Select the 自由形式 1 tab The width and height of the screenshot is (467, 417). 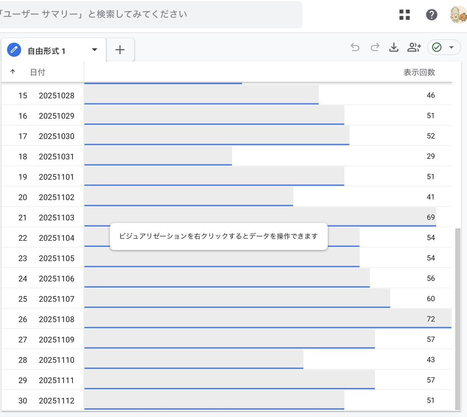point(47,51)
